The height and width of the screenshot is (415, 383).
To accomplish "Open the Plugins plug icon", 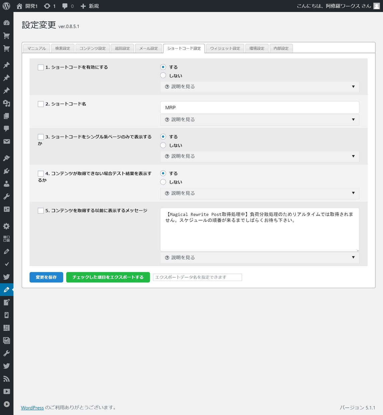I will (6, 171).
